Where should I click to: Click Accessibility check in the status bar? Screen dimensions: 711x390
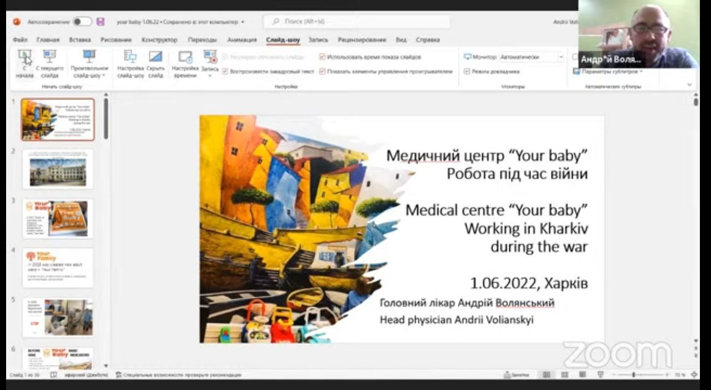click(178, 375)
